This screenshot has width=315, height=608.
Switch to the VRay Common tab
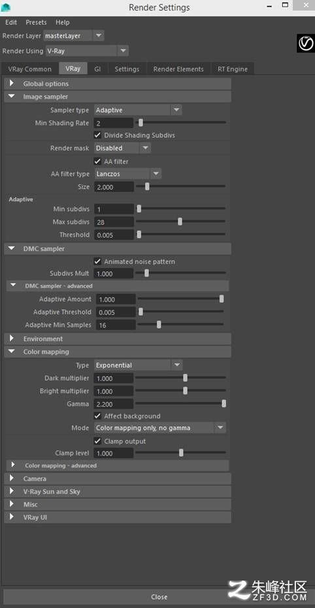coord(29,69)
